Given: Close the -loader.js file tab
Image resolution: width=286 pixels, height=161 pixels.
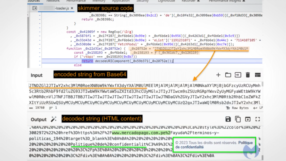Looking at the screenshot, I should point(72,8).
